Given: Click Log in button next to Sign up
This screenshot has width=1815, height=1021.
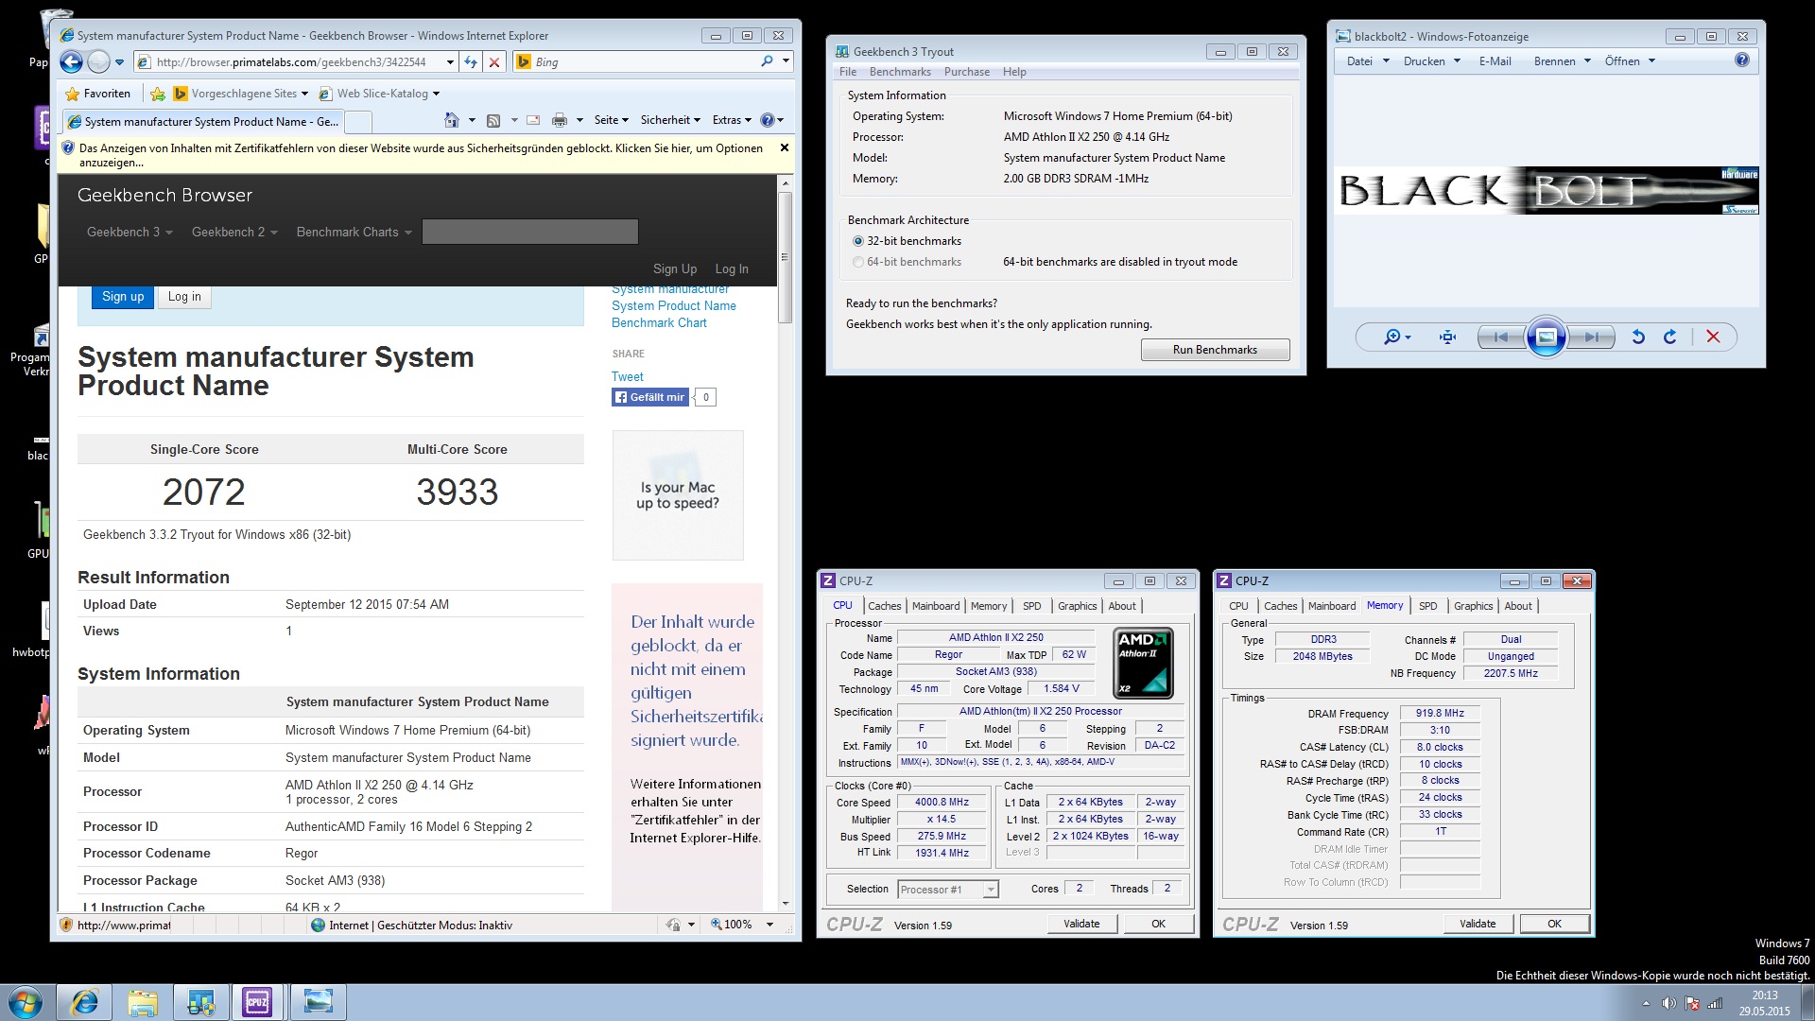Looking at the screenshot, I should pyautogui.click(x=184, y=297).
